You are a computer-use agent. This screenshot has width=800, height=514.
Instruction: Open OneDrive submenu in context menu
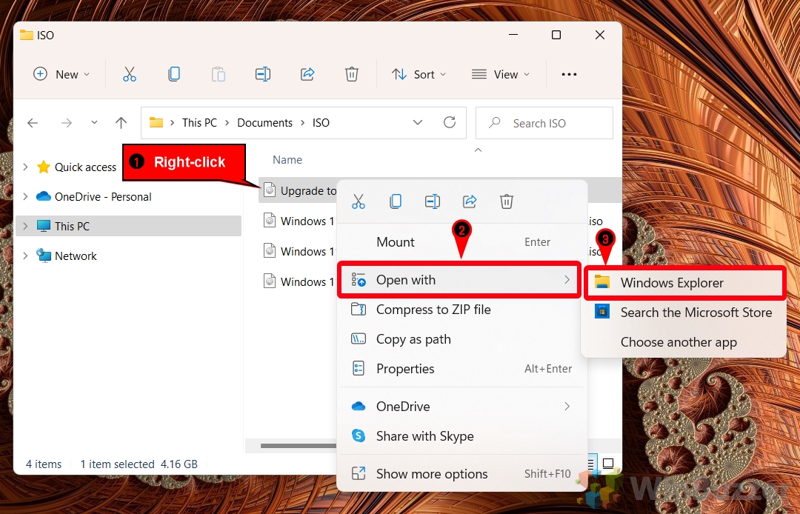461,407
